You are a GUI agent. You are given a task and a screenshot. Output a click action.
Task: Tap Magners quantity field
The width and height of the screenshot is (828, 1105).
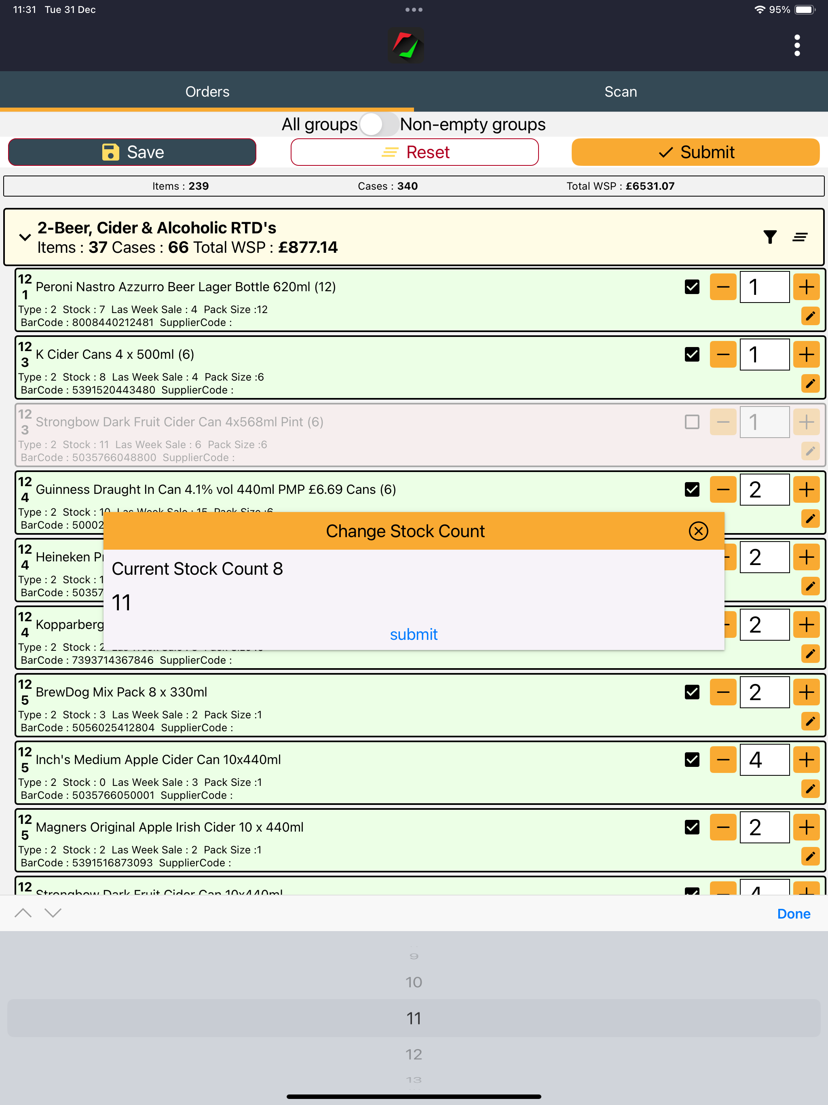[x=764, y=827]
